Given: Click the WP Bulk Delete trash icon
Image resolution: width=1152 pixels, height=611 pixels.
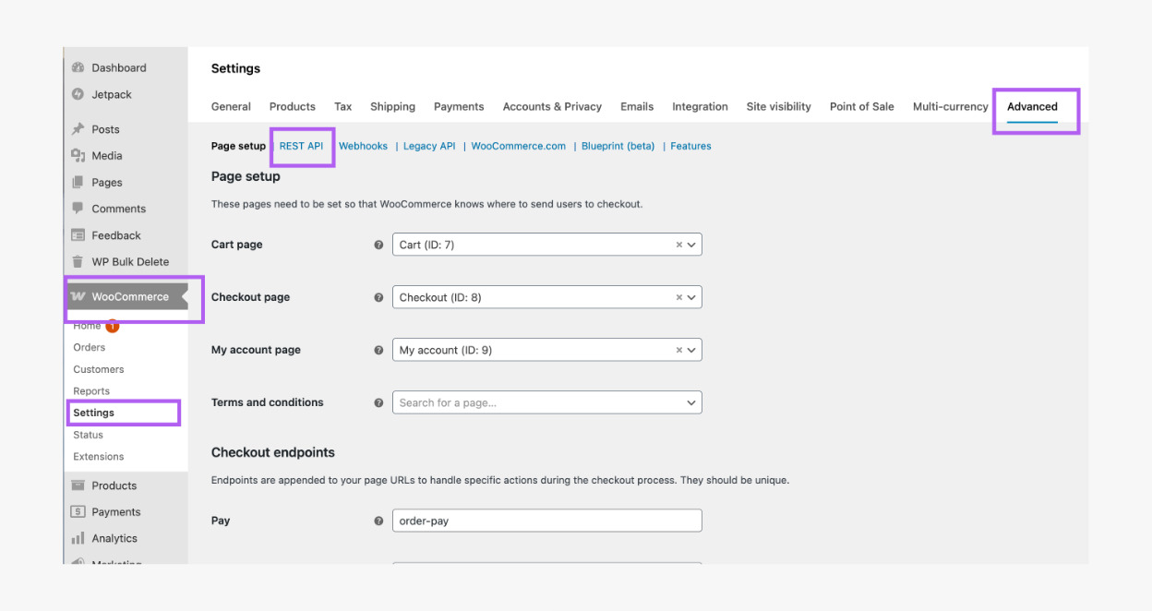Looking at the screenshot, I should (78, 262).
